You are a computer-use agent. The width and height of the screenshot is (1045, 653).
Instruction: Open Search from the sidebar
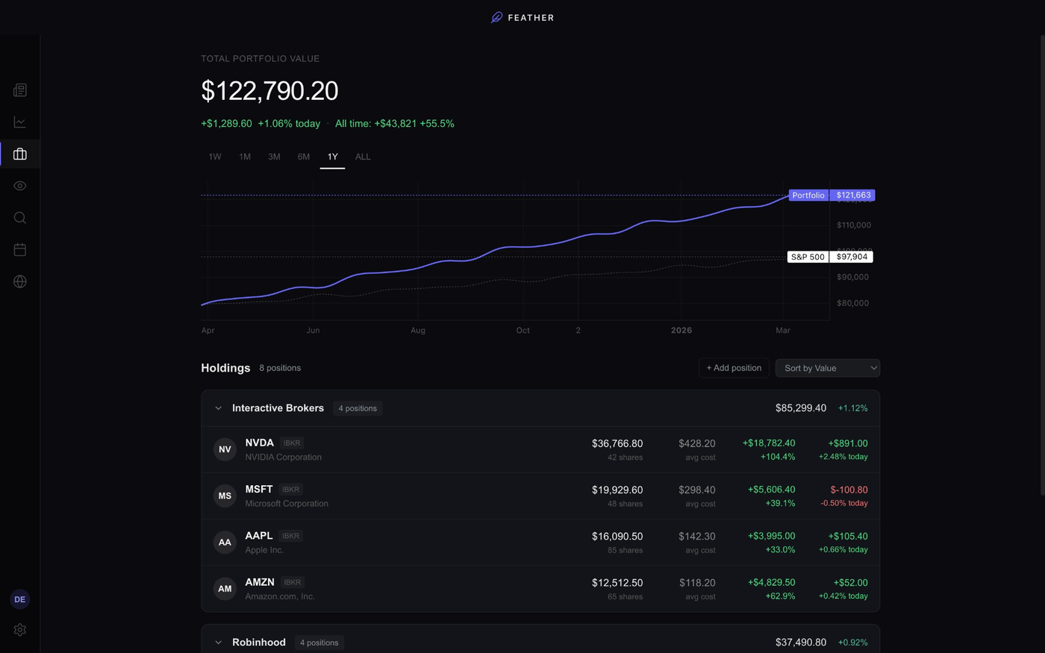(19, 217)
